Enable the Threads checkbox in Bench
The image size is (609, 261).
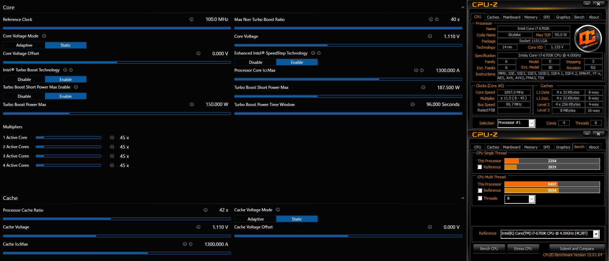480,198
